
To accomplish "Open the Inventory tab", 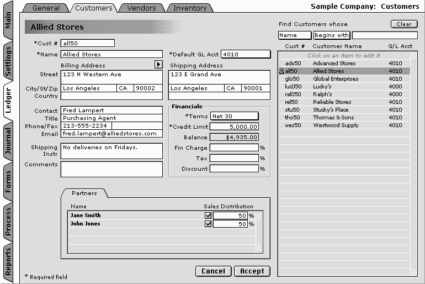I will click(190, 8).
